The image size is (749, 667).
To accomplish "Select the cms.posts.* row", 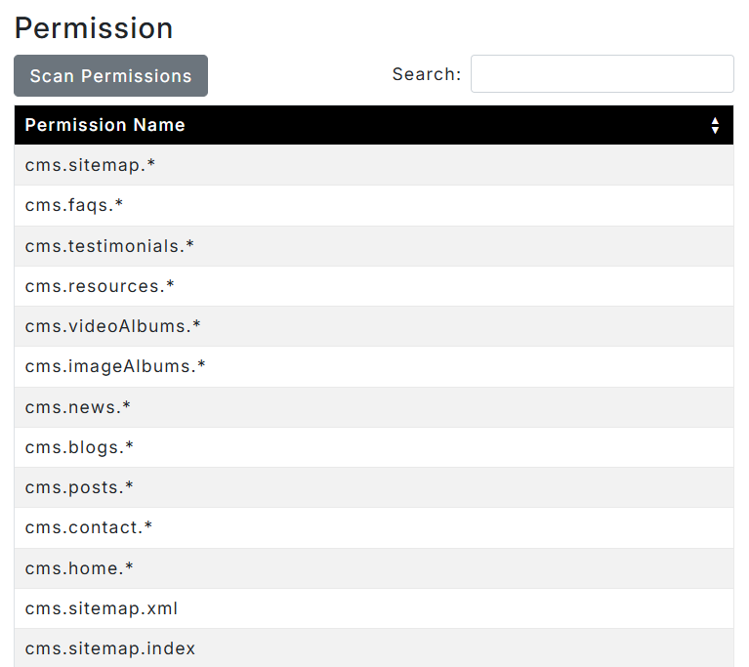I will point(374,487).
